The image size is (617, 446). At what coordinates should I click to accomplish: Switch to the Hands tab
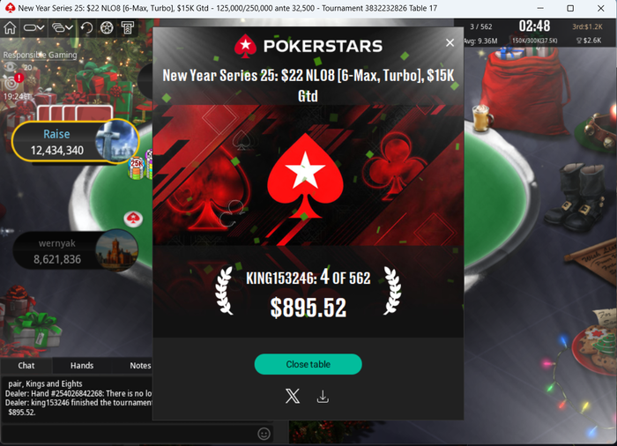coord(82,365)
